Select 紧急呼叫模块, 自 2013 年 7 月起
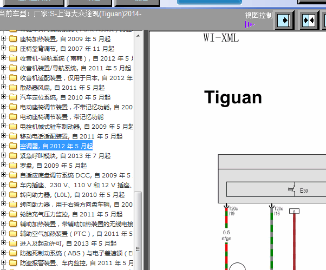The image size is (326, 270). (65, 156)
